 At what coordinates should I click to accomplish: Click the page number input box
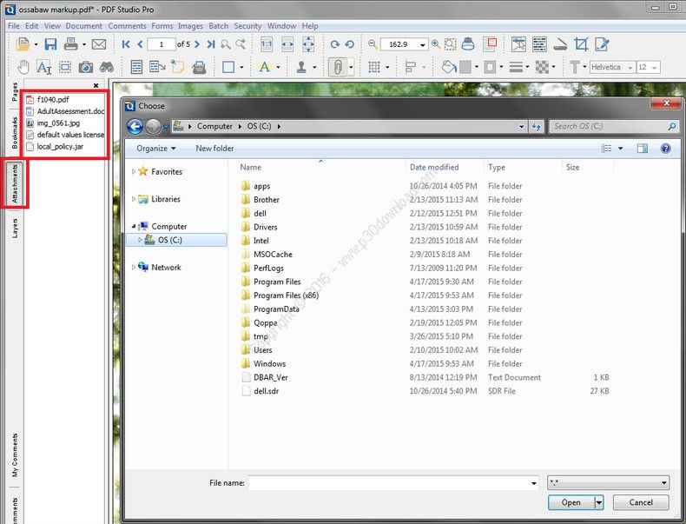click(x=161, y=44)
